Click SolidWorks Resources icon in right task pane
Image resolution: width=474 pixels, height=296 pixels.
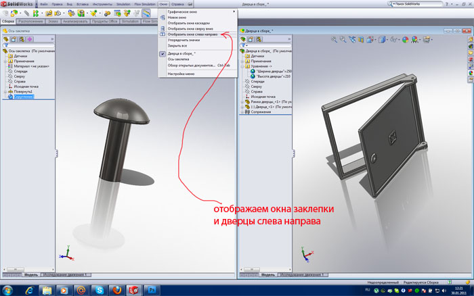(470, 38)
